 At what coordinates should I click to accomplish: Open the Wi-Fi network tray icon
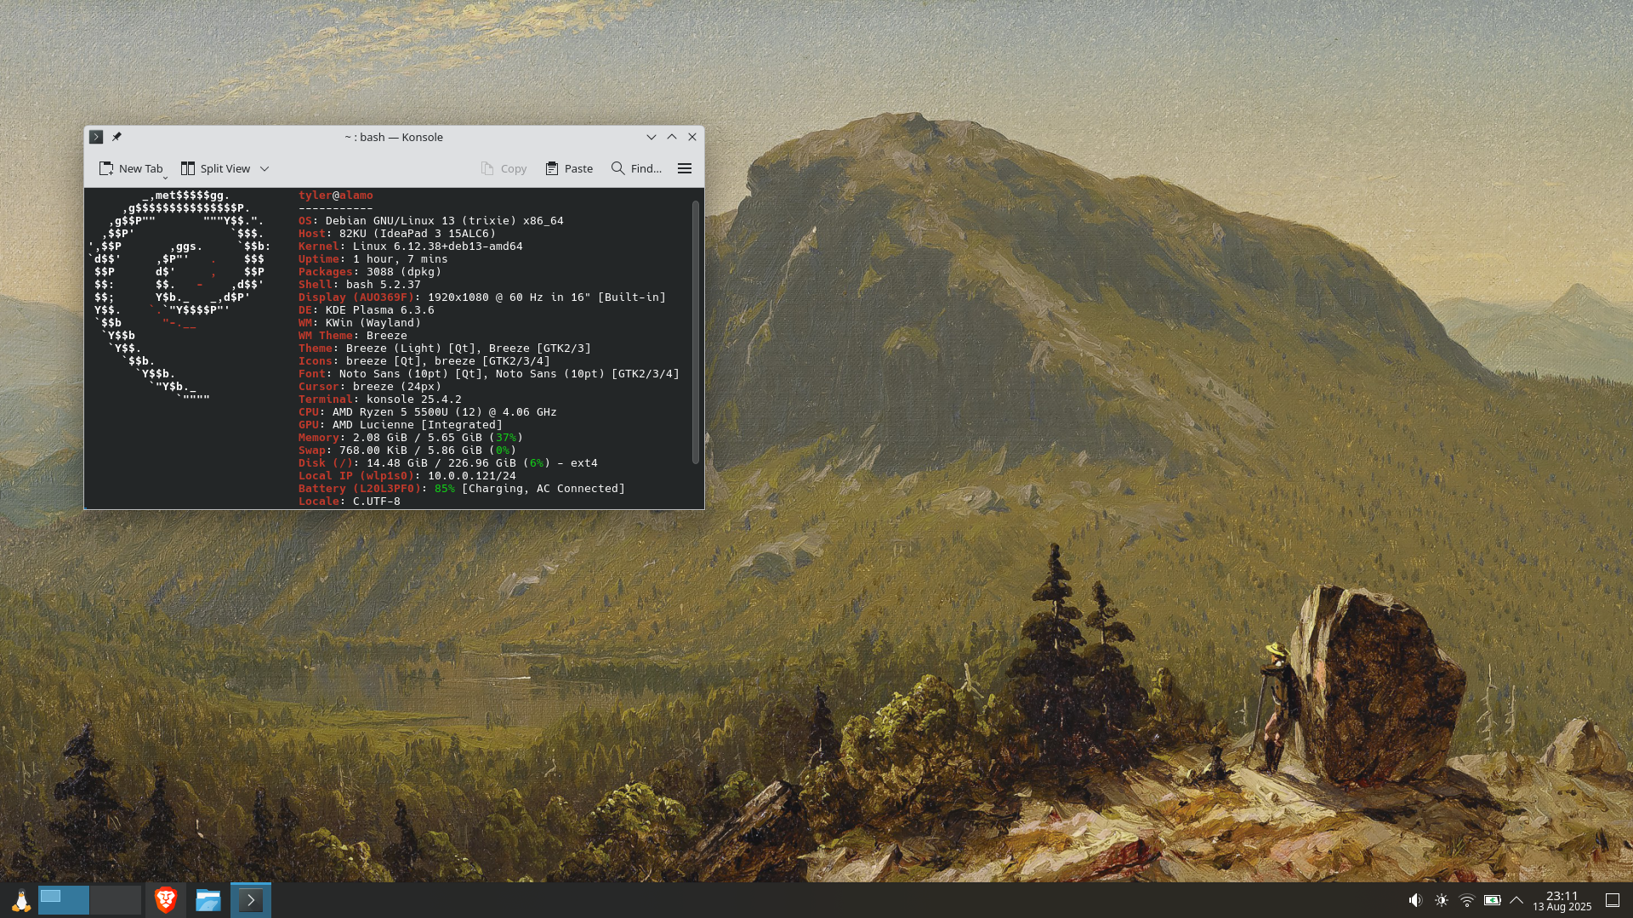click(1467, 900)
